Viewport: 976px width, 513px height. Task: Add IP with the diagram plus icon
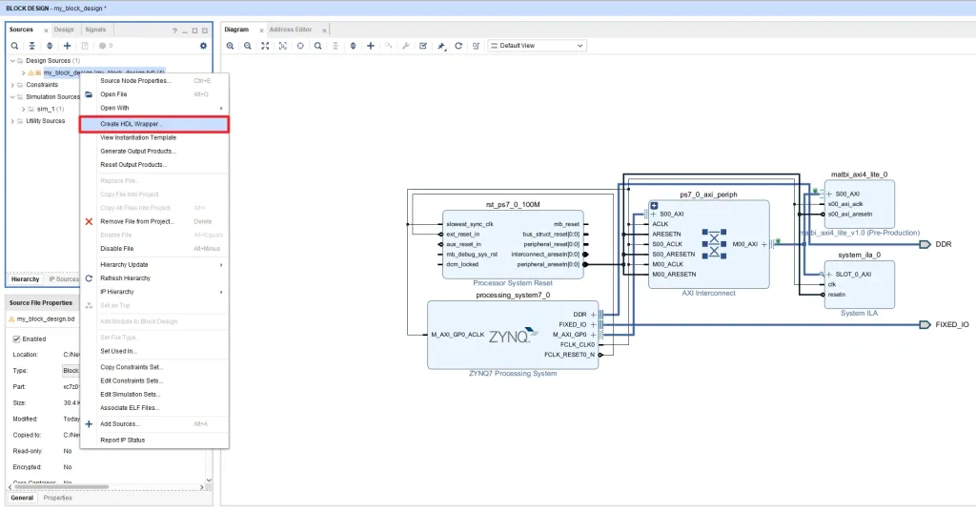[x=371, y=46]
